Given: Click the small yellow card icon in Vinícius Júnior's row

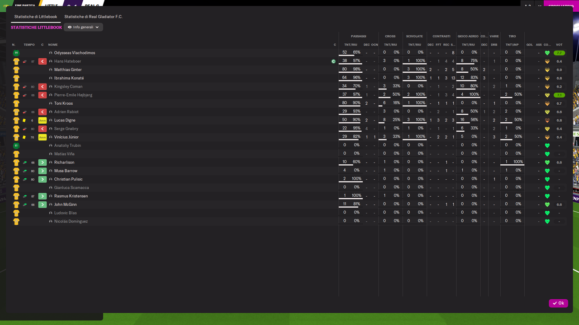Looking at the screenshot, I should [x=24, y=137].
